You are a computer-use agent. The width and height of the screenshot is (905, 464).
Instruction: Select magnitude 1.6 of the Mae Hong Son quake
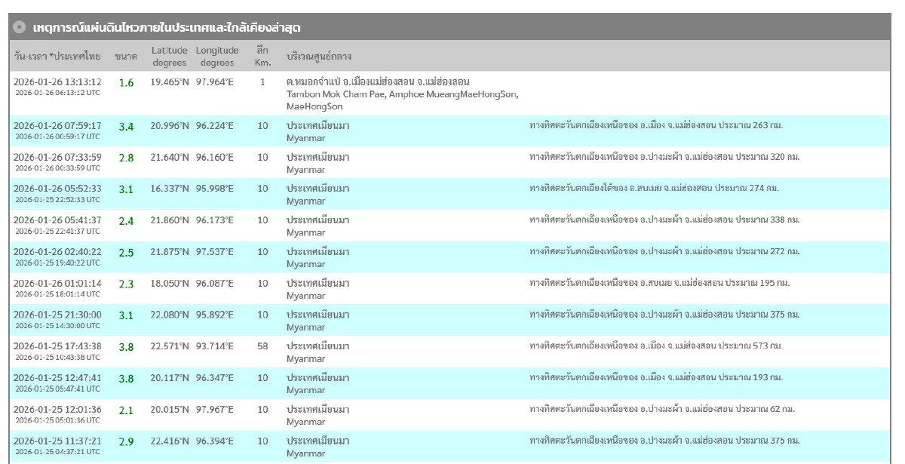(x=126, y=82)
